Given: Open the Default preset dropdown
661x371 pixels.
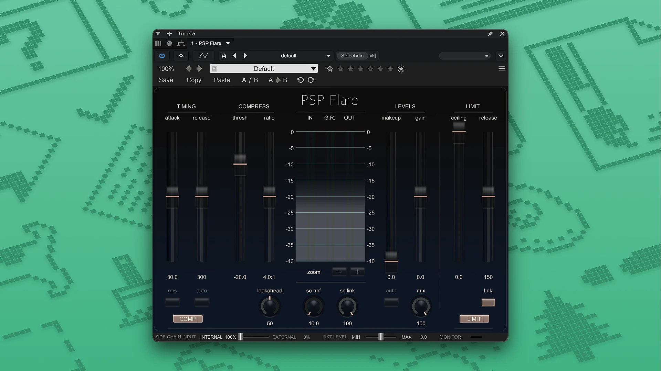Looking at the screenshot, I should 264,69.
